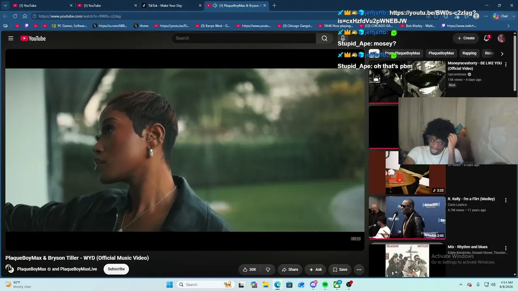Viewport: 518px width, 291px height.
Task: Go to YouTube home via logo
Action: tap(33, 38)
